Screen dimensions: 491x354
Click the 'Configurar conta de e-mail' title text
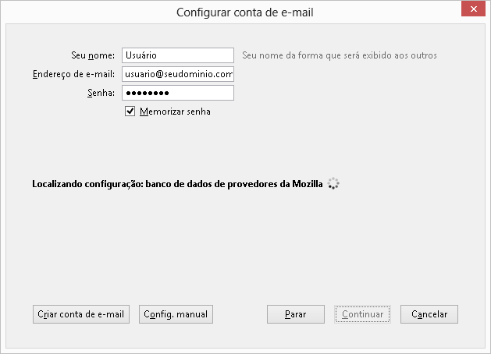coord(245,12)
